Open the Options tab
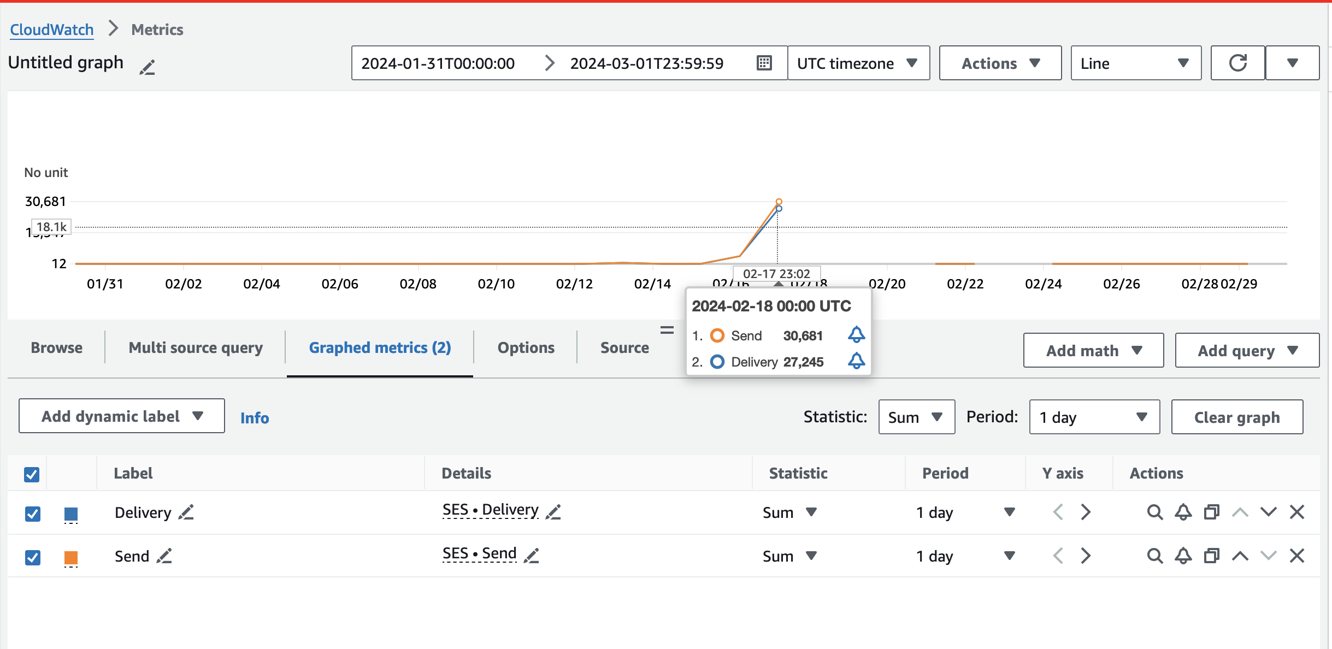The height and width of the screenshot is (649, 1332). [526, 348]
